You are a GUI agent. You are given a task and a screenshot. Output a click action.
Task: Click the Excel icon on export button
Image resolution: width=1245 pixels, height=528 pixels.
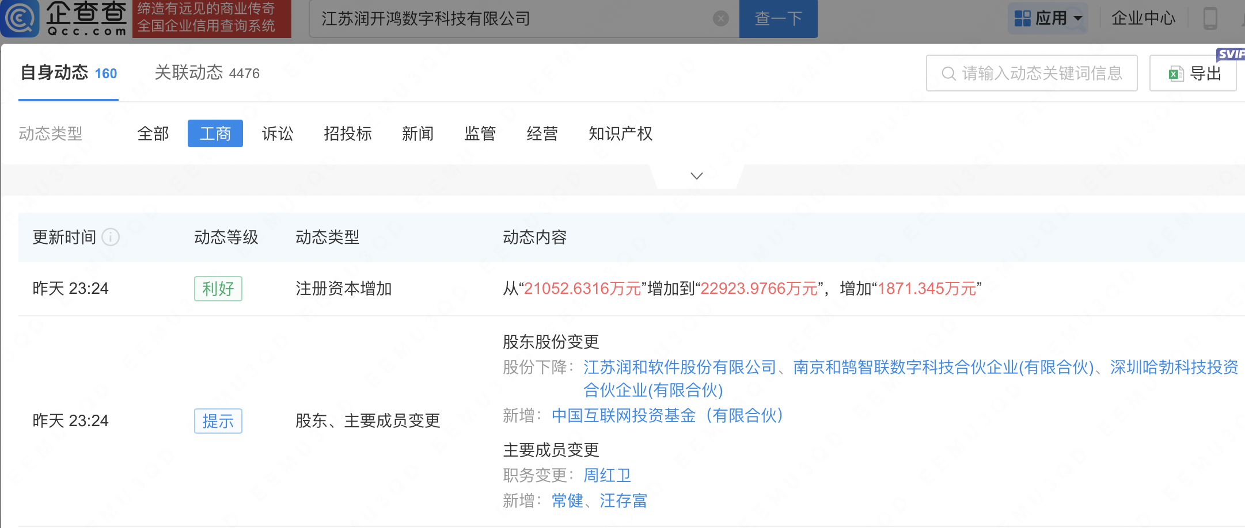1175,74
